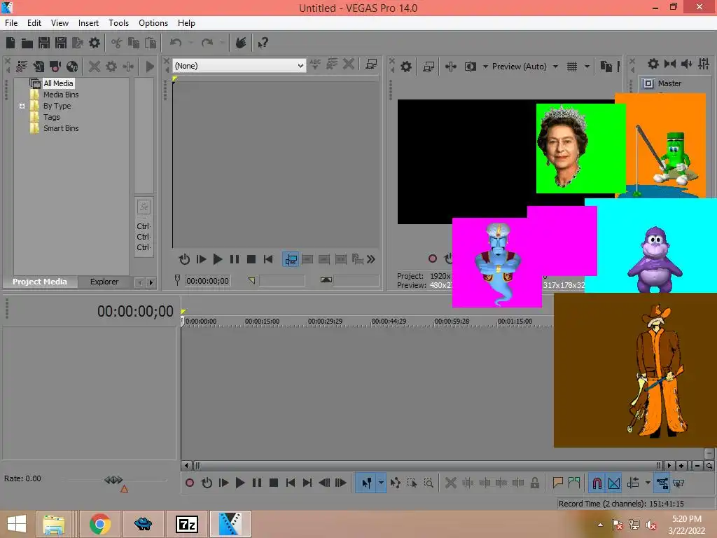This screenshot has width=717, height=538.
Task: Select the Envelope Edit tool
Action: (x=396, y=483)
